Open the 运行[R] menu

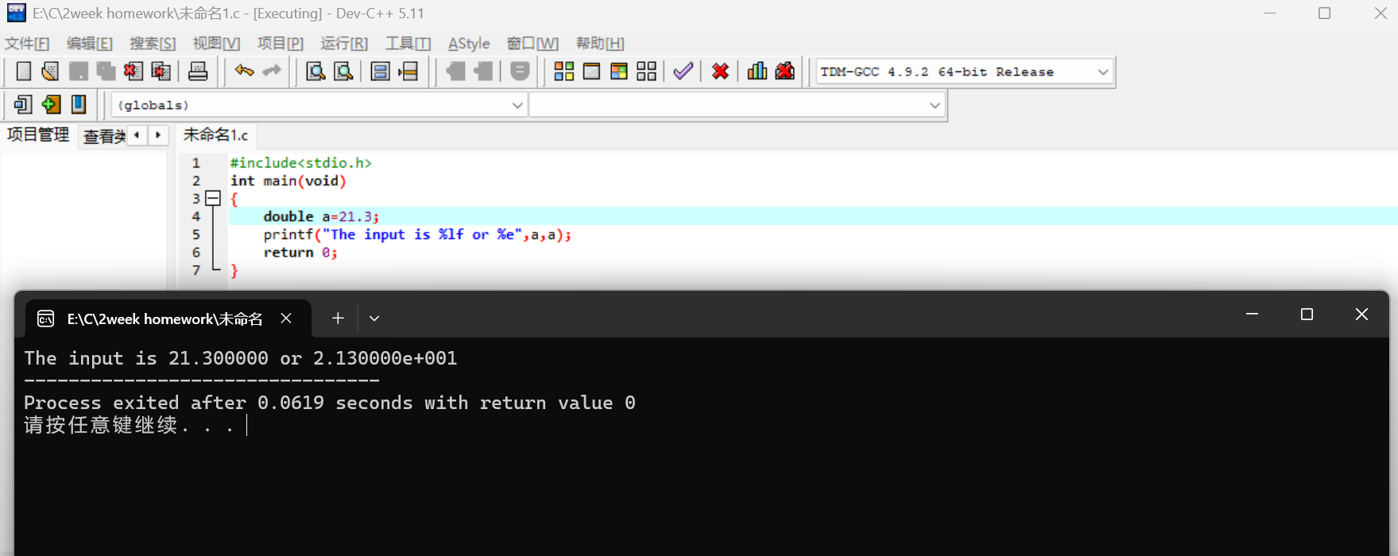tap(344, 44)
